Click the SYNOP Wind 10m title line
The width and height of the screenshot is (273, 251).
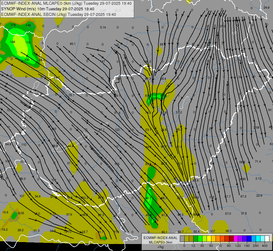[x=47, y=9]
